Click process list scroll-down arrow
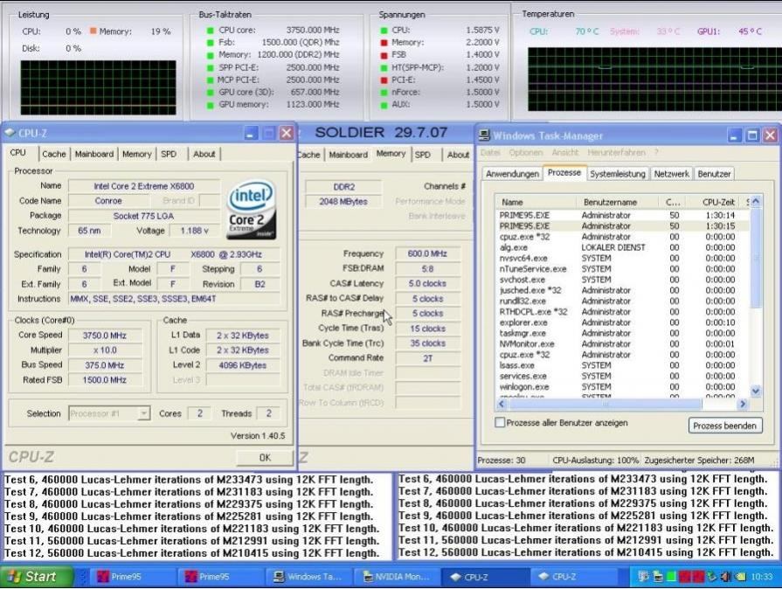This screenshot has height=589, width=782. [x=756, y=392]
